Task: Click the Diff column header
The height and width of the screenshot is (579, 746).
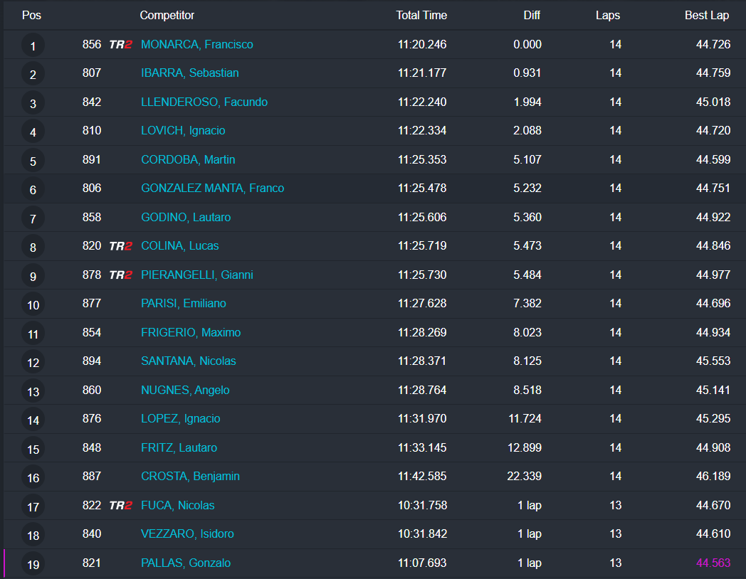Action: point(532,15)
